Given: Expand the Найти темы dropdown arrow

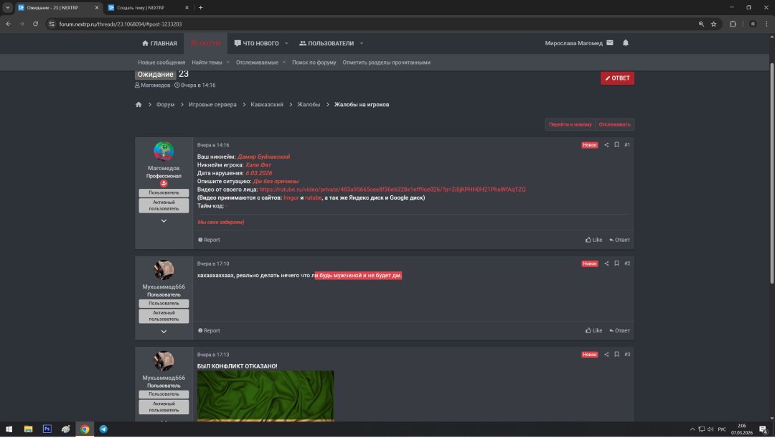Looking at the screenshot, I should click(x=228, y=62).
